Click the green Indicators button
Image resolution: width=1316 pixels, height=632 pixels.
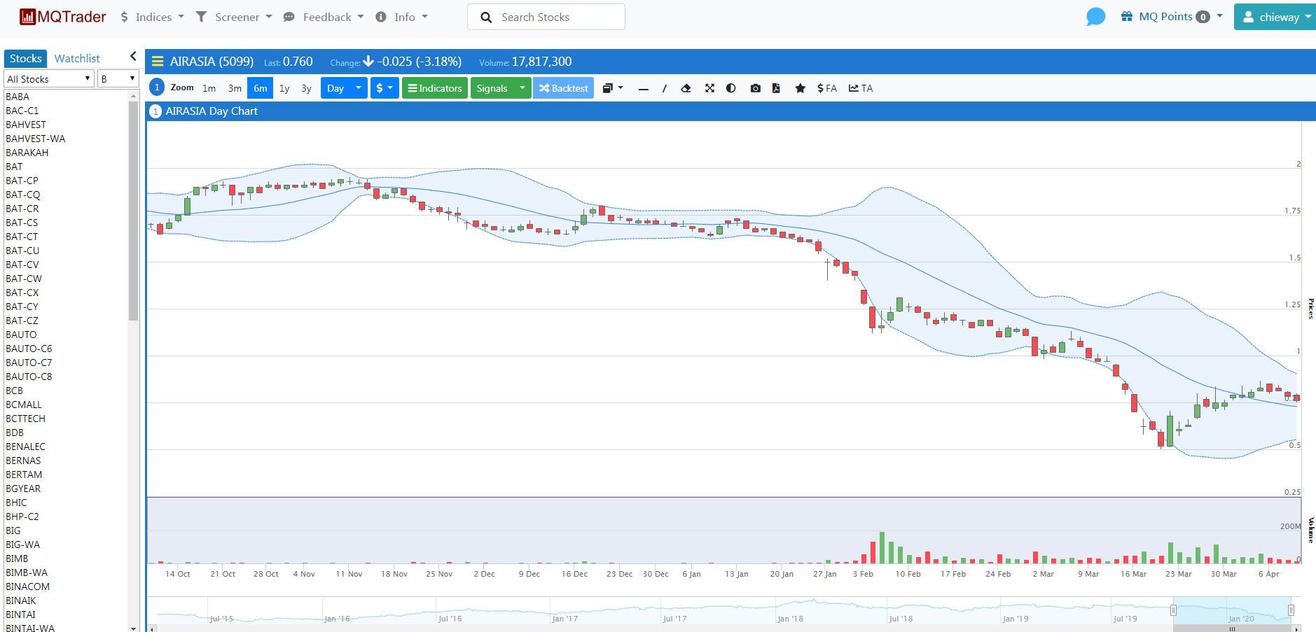435,88
